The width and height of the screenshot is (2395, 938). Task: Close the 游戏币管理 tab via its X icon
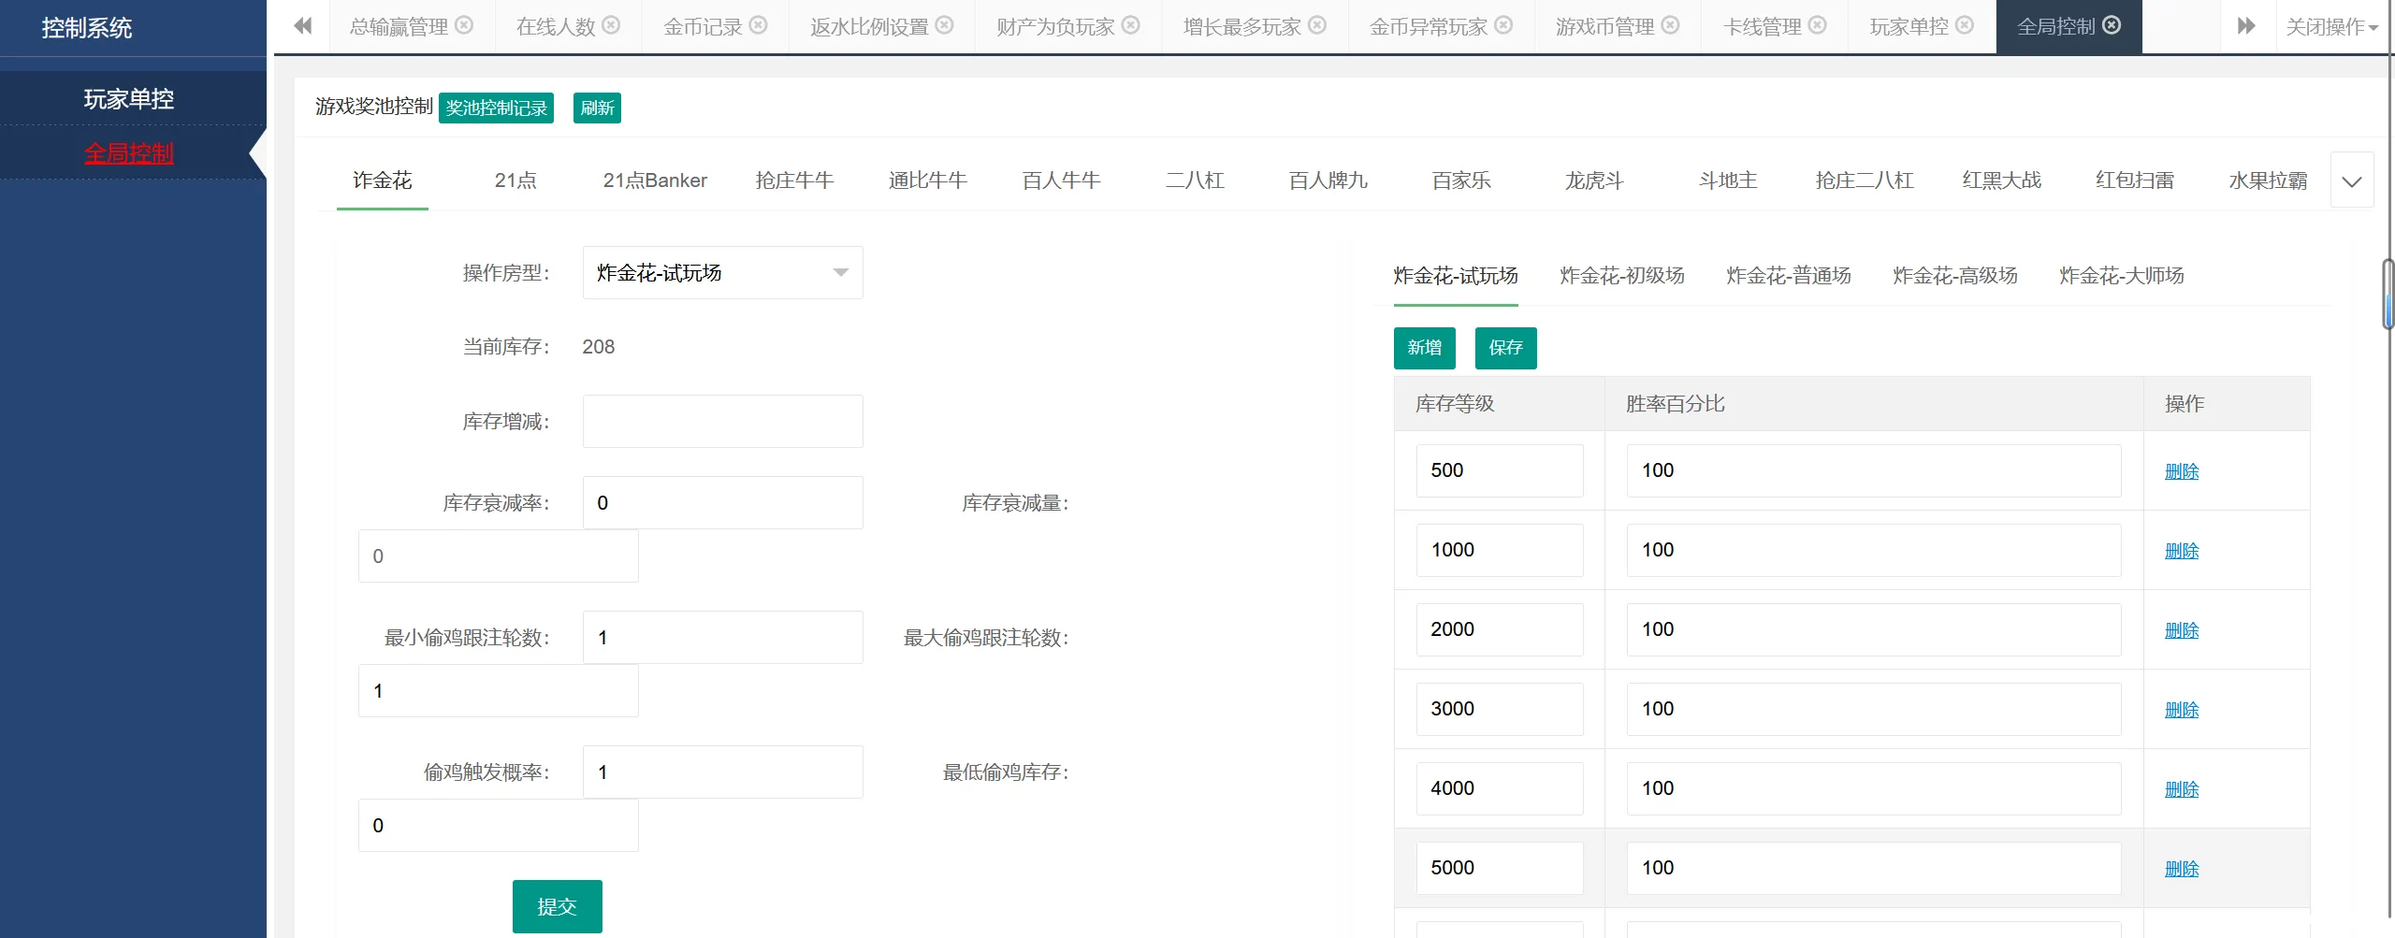(1670, 25)
